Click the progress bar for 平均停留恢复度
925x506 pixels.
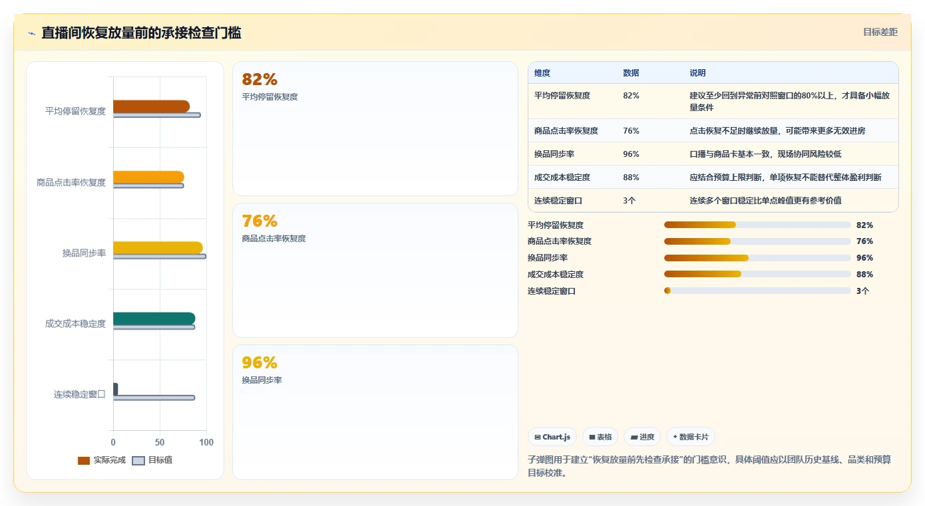coord(757,225)
